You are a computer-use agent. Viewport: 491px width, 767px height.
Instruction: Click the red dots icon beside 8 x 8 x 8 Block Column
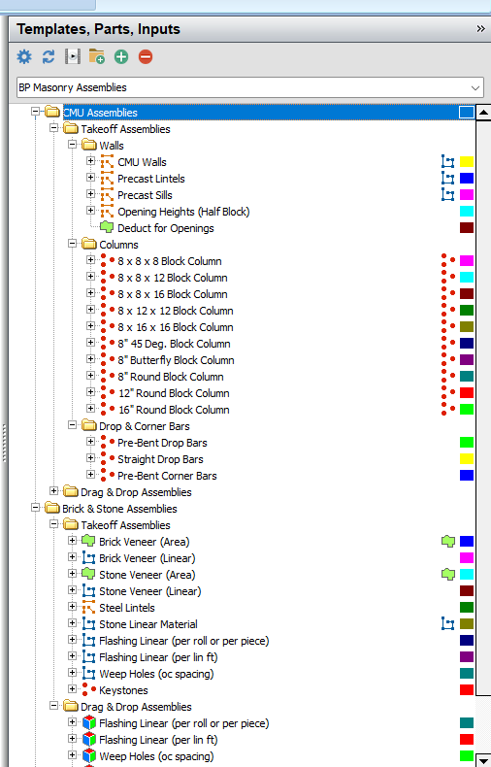(x=107, y=261)
